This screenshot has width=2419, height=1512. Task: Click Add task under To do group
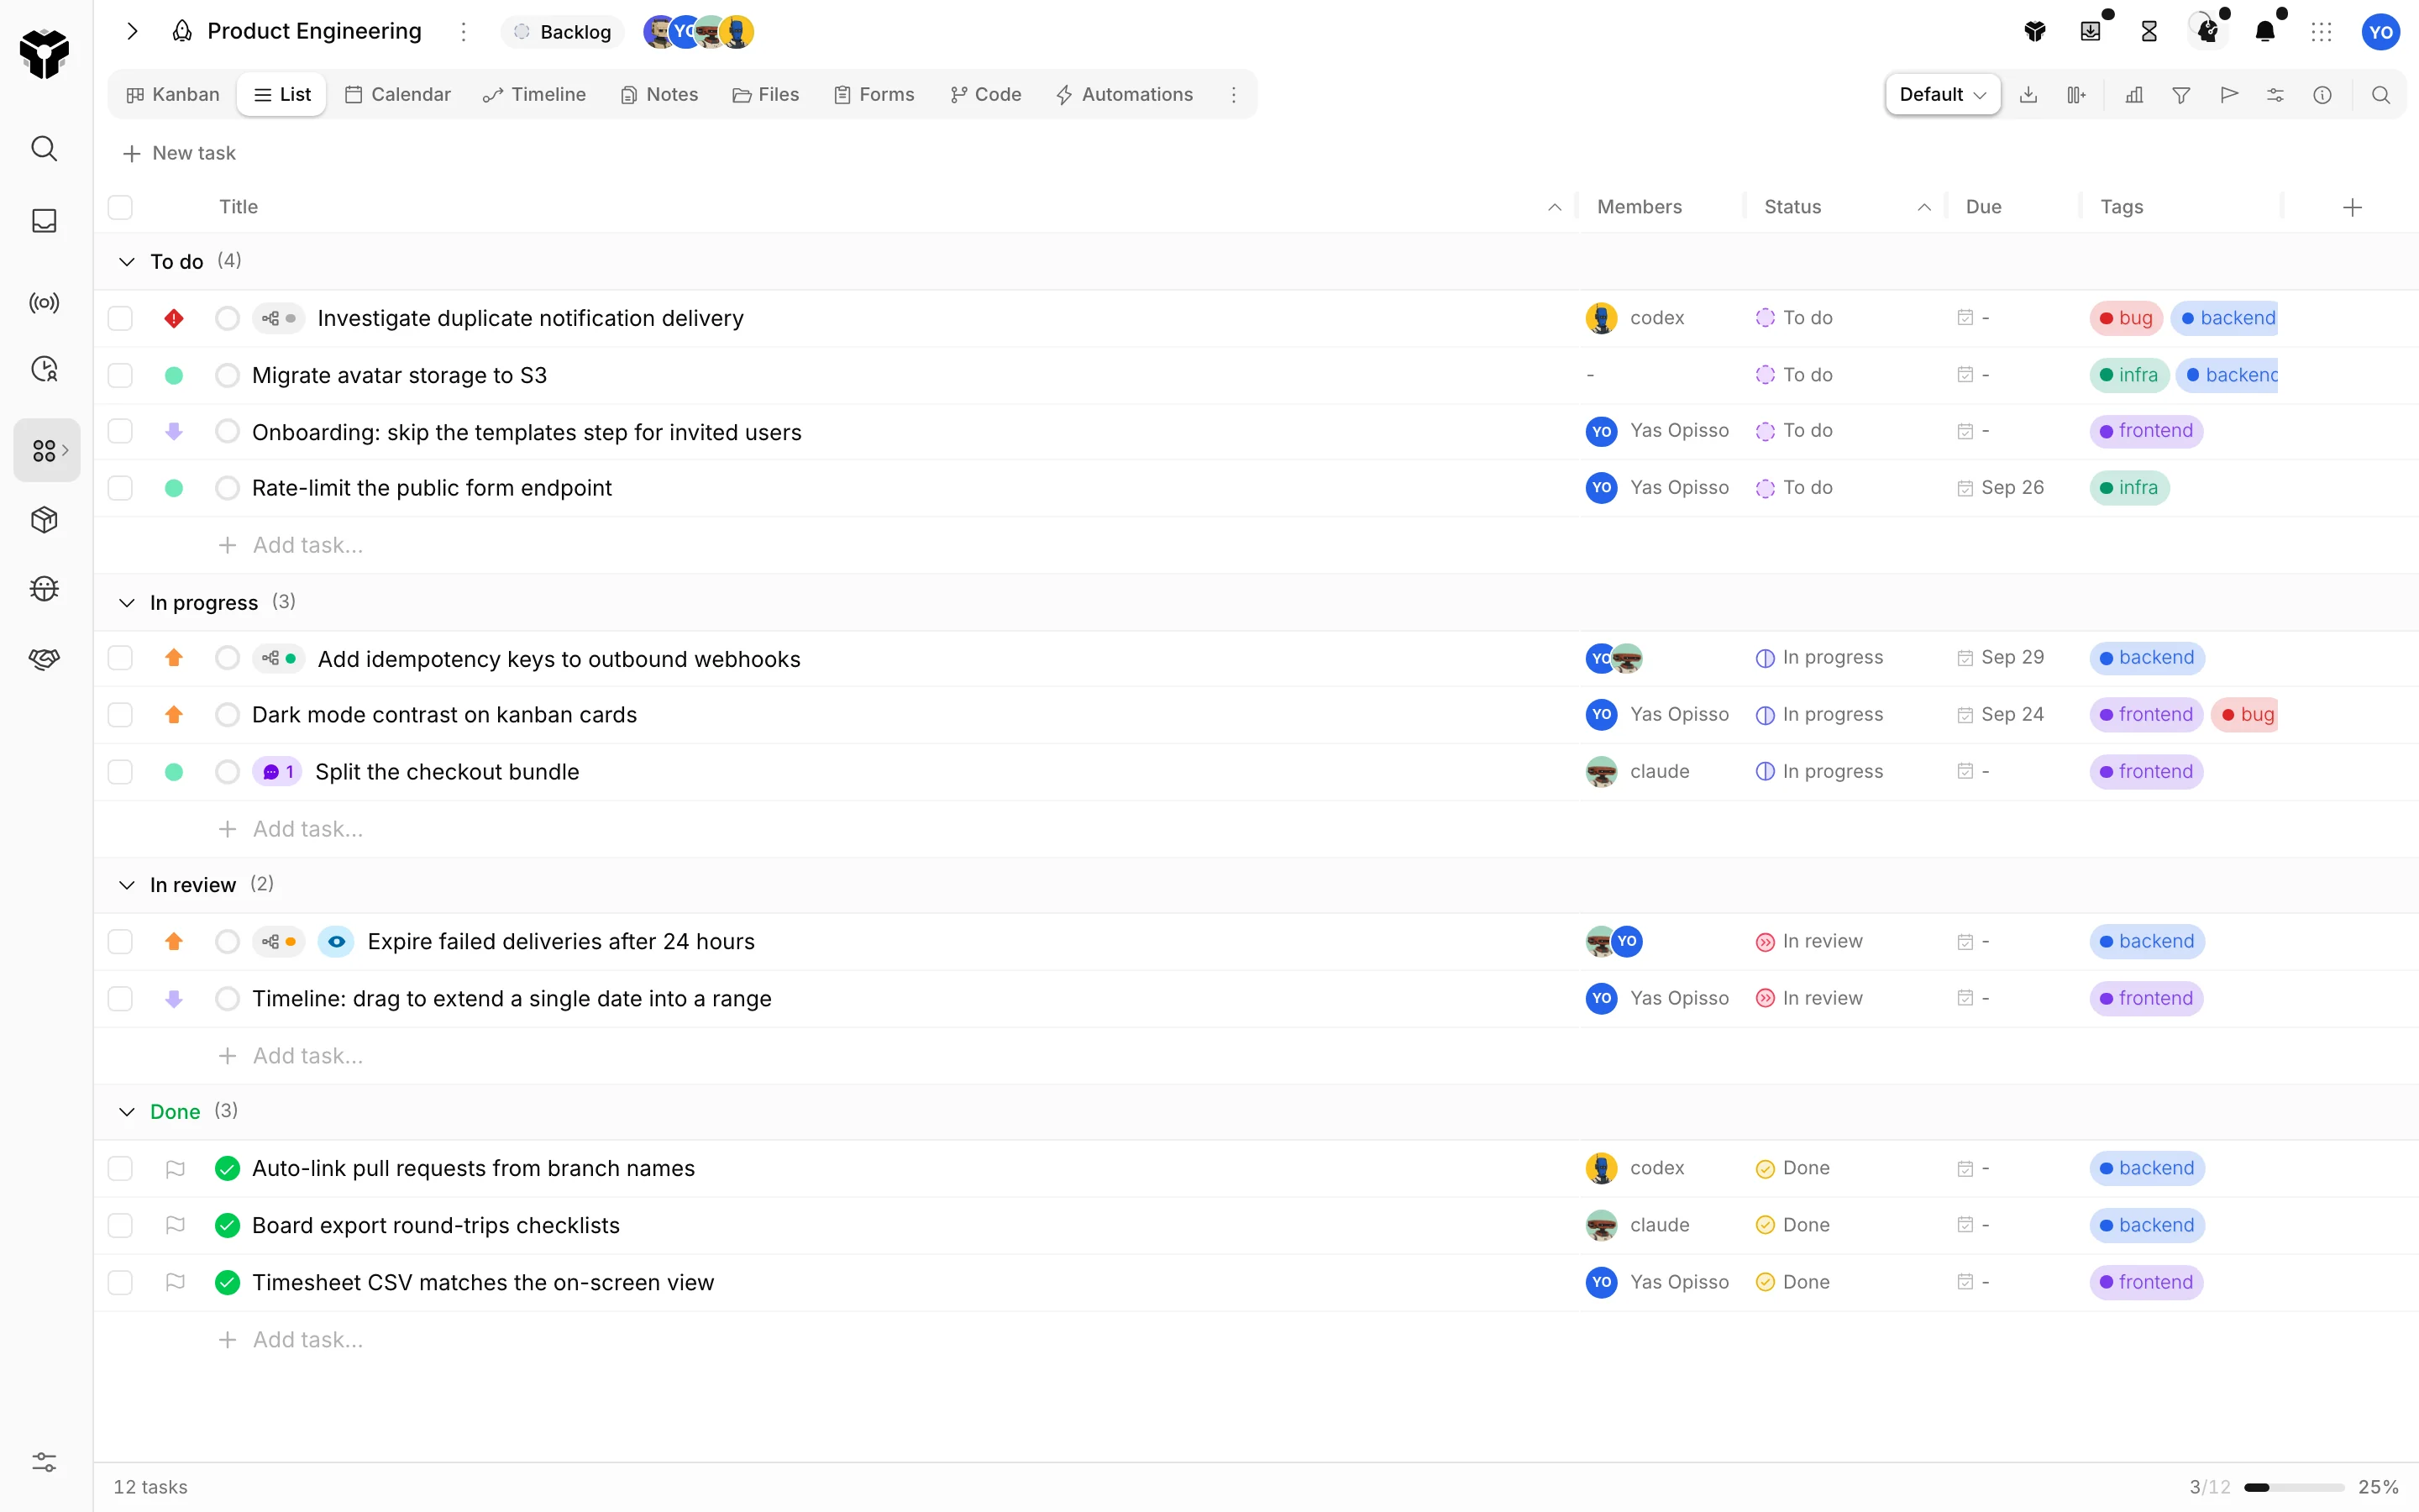291,545
